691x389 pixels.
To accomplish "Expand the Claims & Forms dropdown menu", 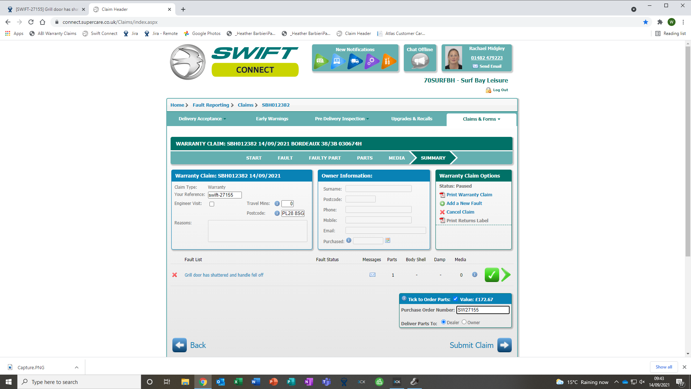I will point(481,119).
